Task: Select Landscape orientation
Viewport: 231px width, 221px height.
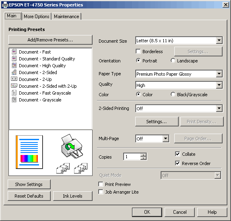Action: tap(173, 60)
